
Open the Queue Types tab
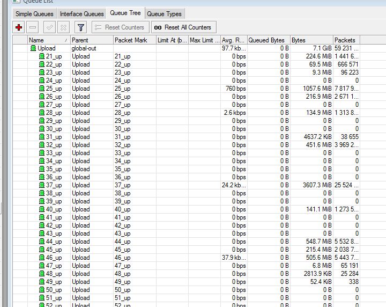coord(164,14)
